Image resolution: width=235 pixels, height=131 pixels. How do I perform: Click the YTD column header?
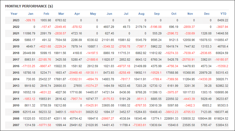223,14
